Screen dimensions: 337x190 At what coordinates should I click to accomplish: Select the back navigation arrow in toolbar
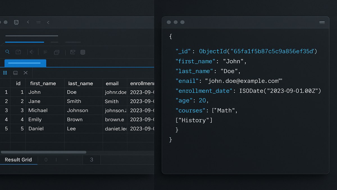(x=31, y=52)
